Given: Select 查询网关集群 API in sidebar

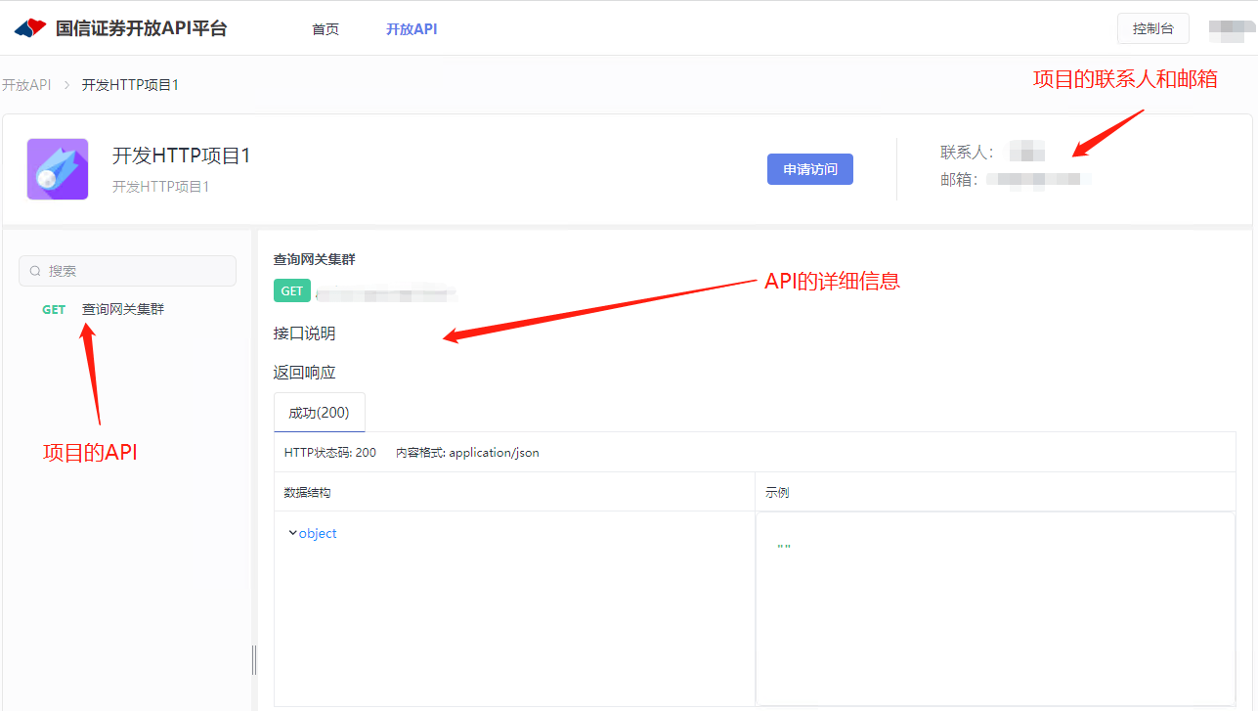Looking at the screenshot, I should pyautogui.click(x=123, y=309).
